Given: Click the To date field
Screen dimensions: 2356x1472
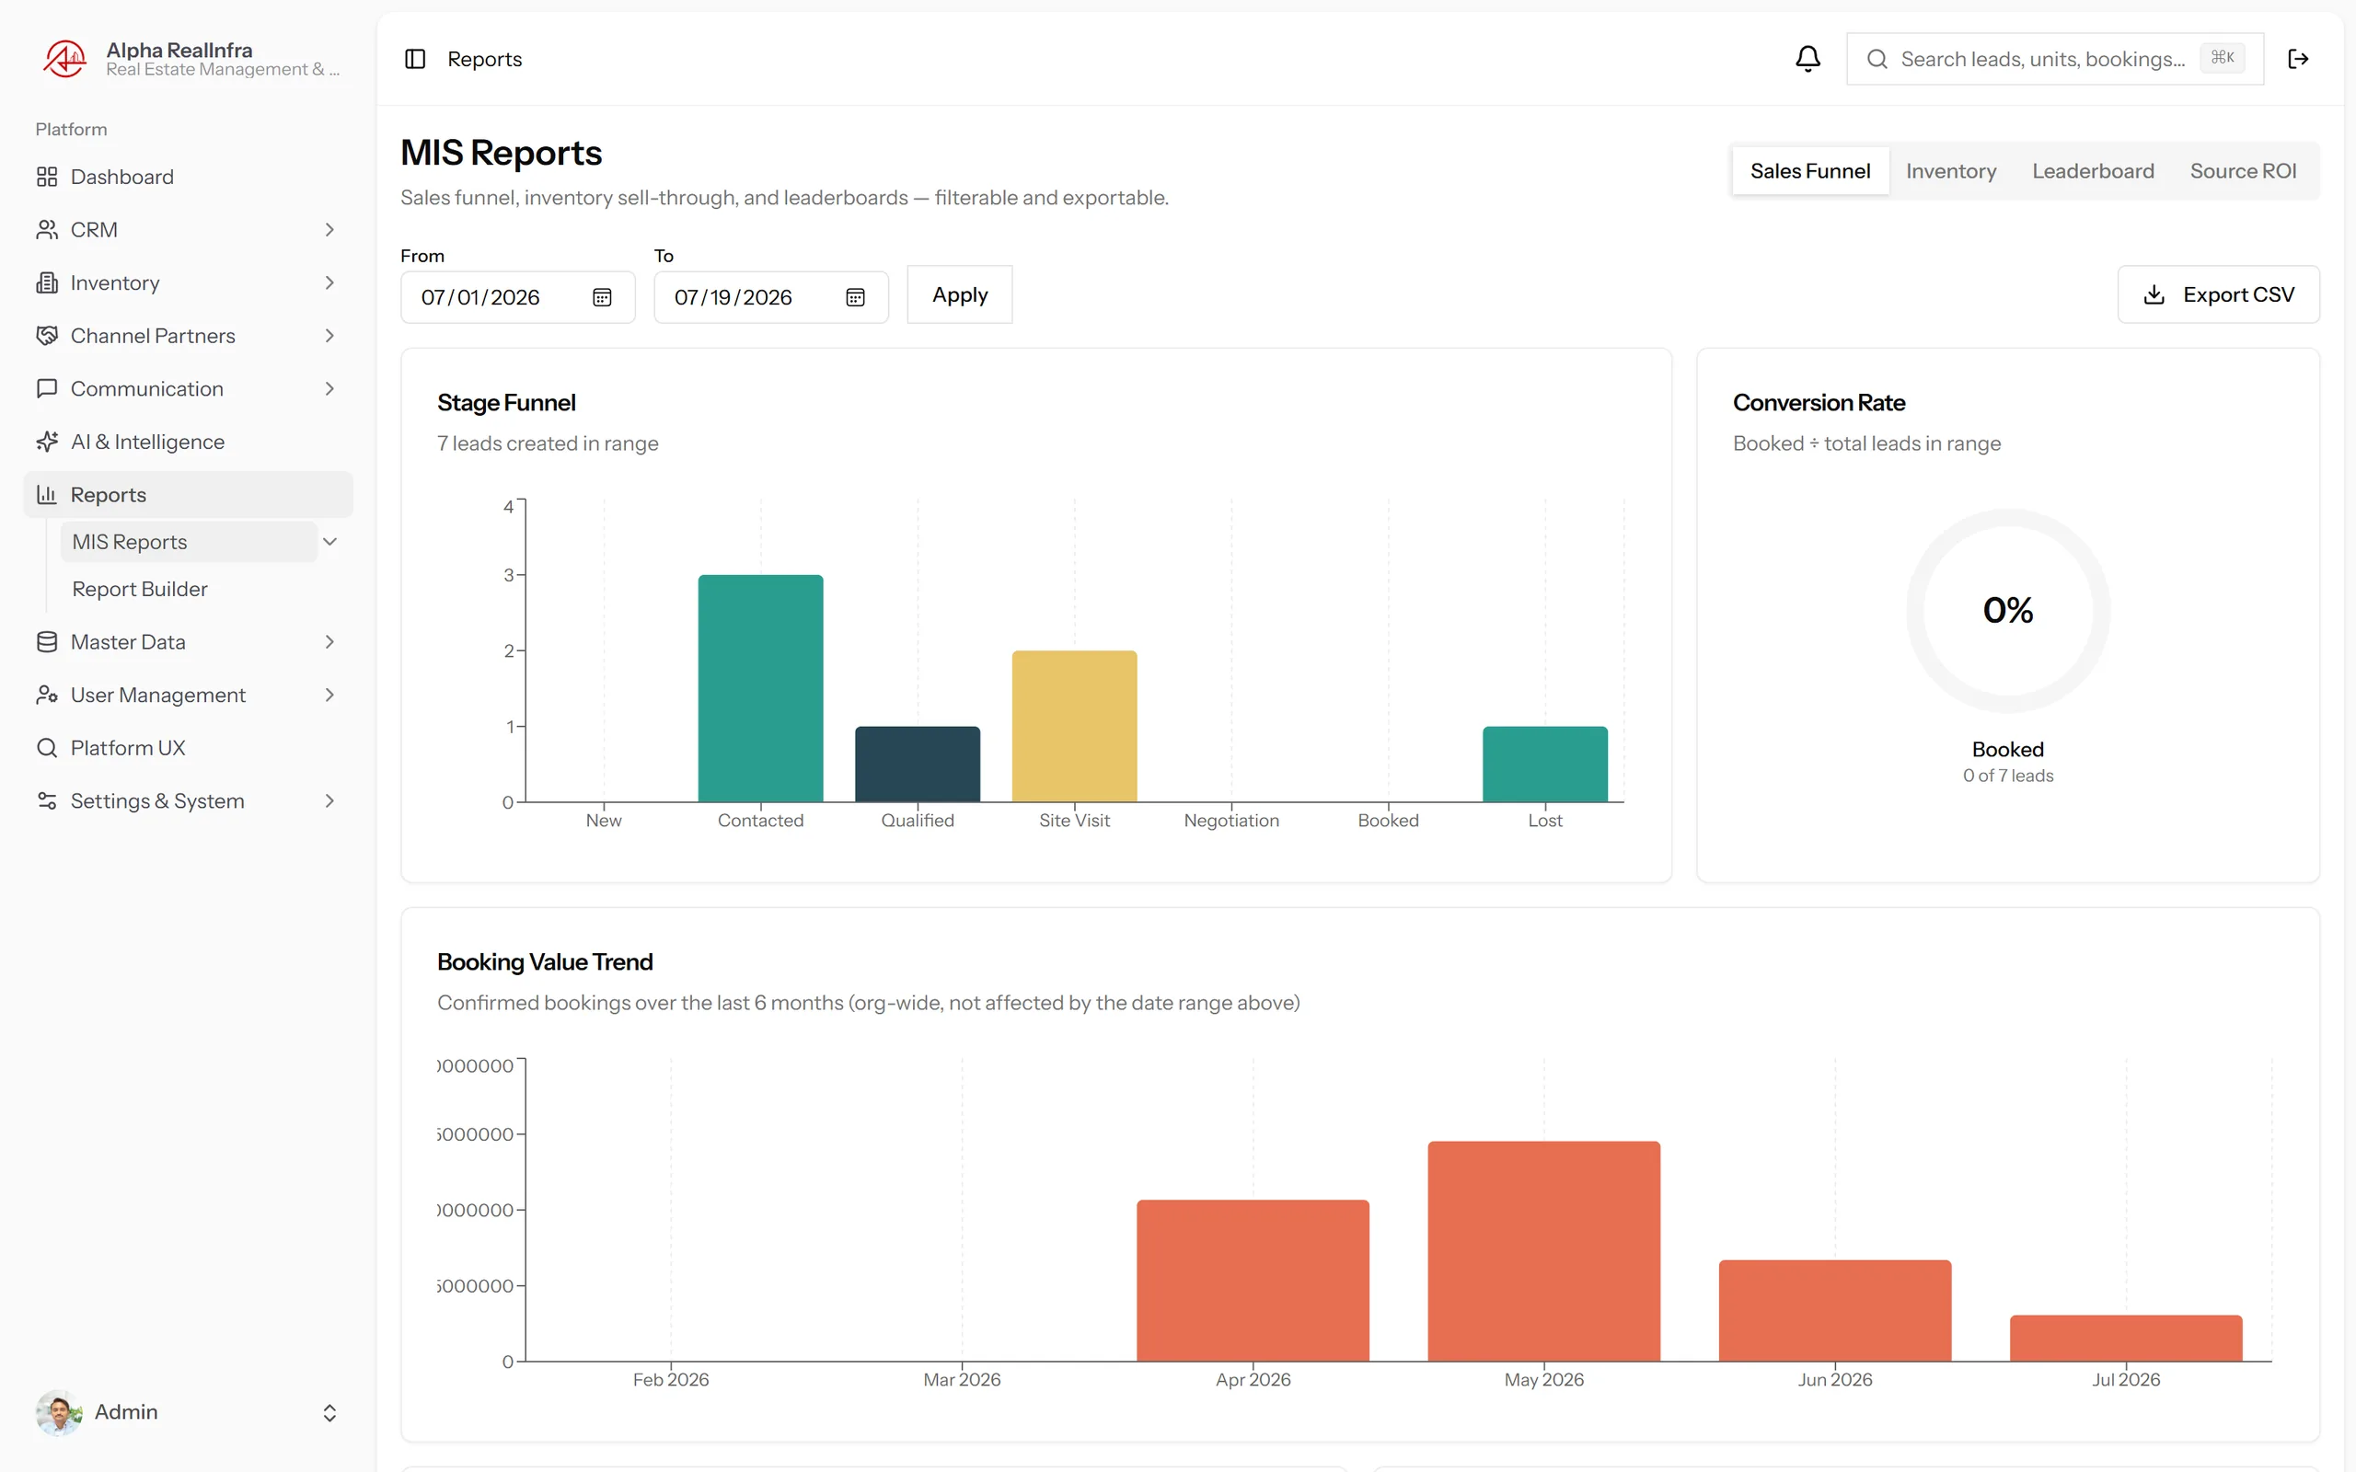Looking at the screenshot, I should 770,297.
